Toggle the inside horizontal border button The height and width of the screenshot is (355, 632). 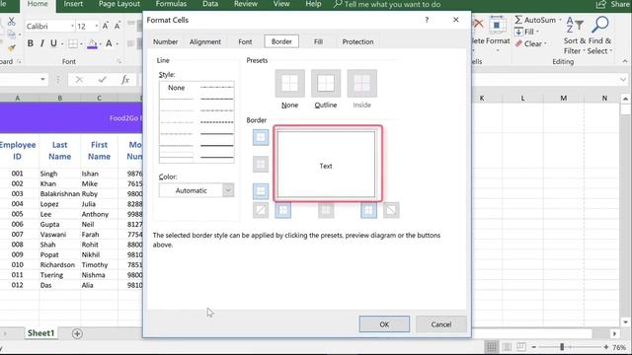[x=261, y=164]
